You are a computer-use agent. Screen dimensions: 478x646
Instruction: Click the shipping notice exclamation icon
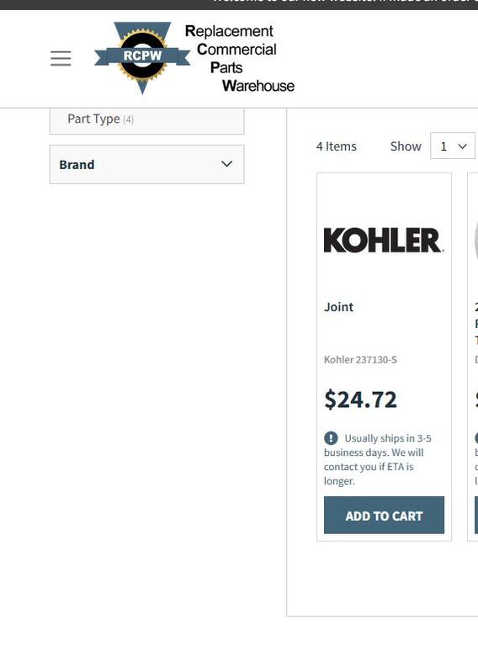(x=331, y=438)
